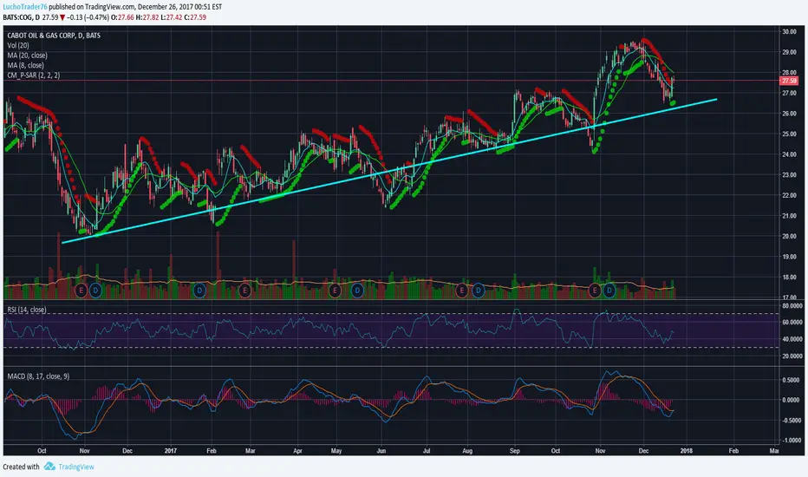Click the earnings E marker just before Nov 2016
808x477 pixels.
(81, 291)
